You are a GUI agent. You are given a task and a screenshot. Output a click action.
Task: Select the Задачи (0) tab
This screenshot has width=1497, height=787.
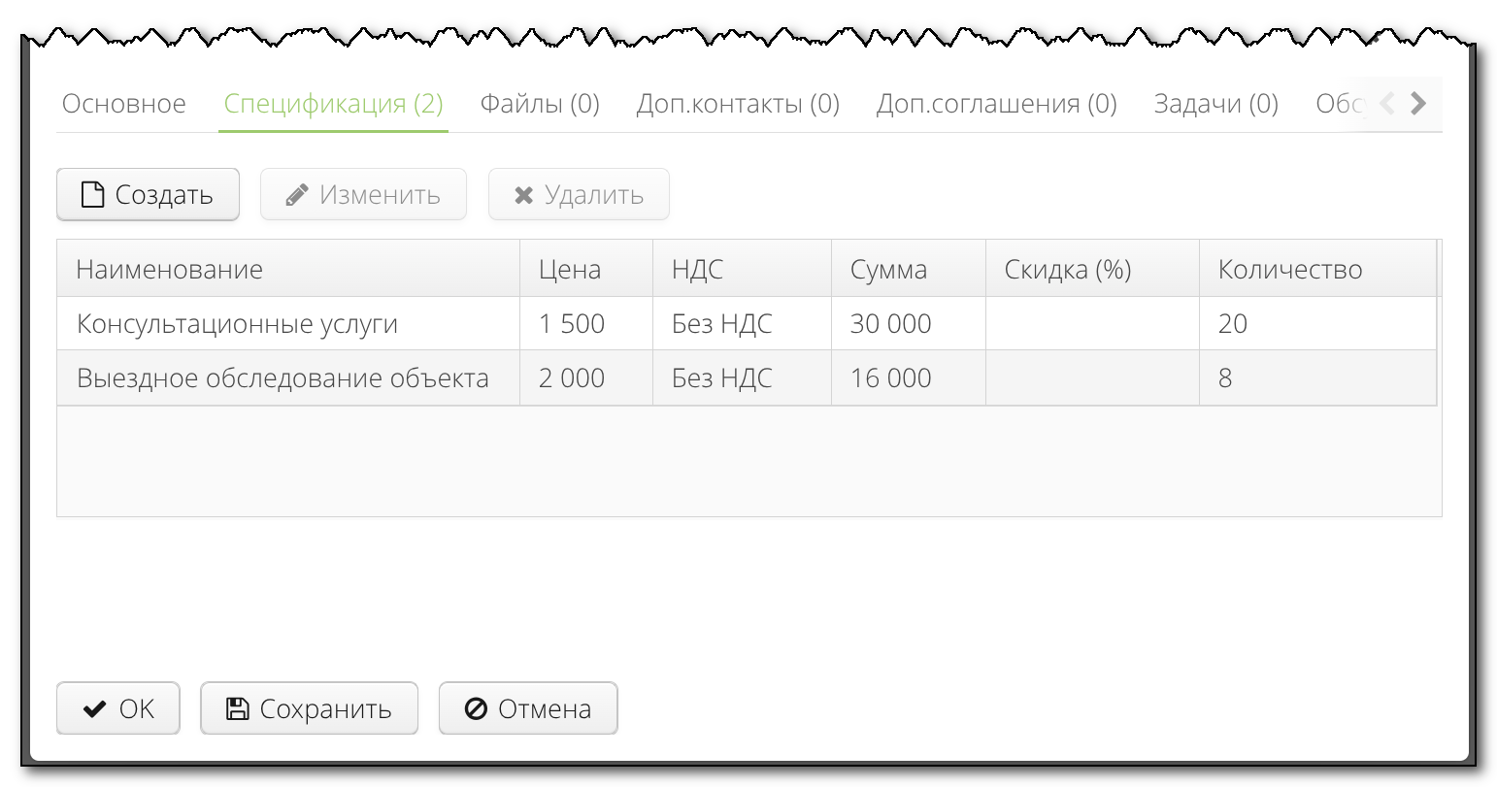[x=1215, y=104]
